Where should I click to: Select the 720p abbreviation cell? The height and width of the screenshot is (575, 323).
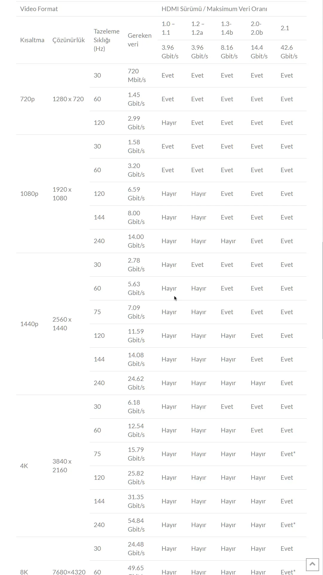[27, 99]
